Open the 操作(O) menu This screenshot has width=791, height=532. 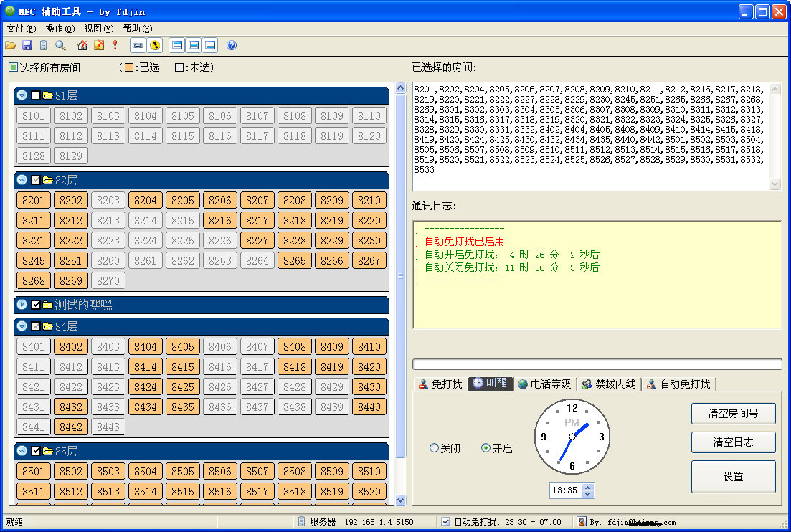coord(60,29)
